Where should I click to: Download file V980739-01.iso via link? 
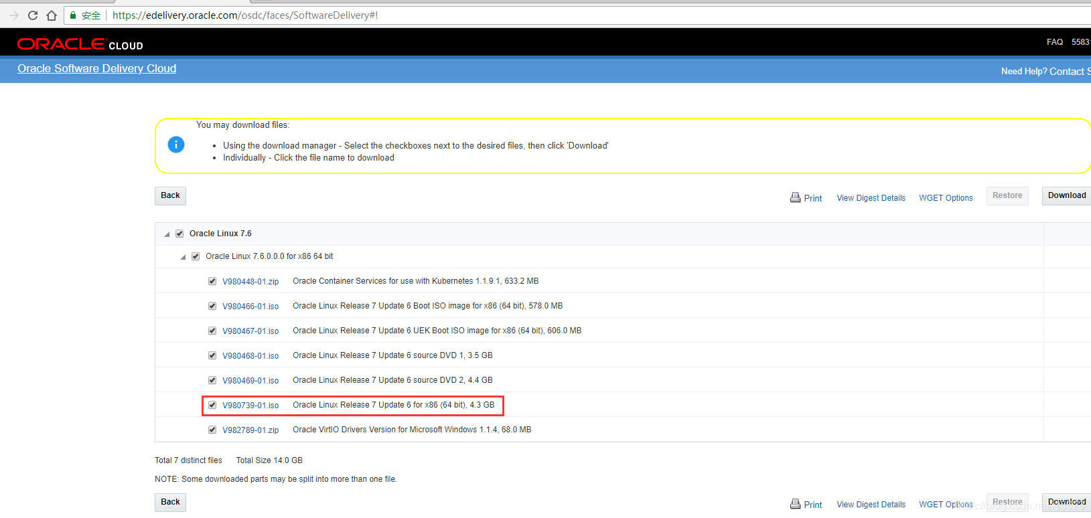[x=250, y=406]
